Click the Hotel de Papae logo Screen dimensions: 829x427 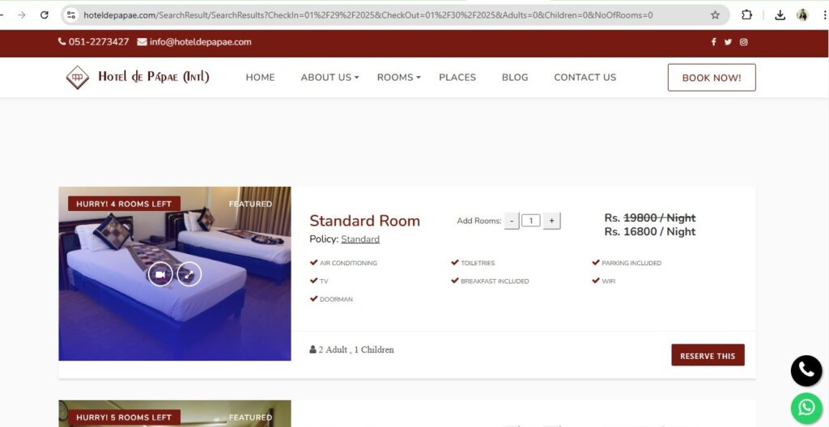pyautogui.click(x=138, y=77)
